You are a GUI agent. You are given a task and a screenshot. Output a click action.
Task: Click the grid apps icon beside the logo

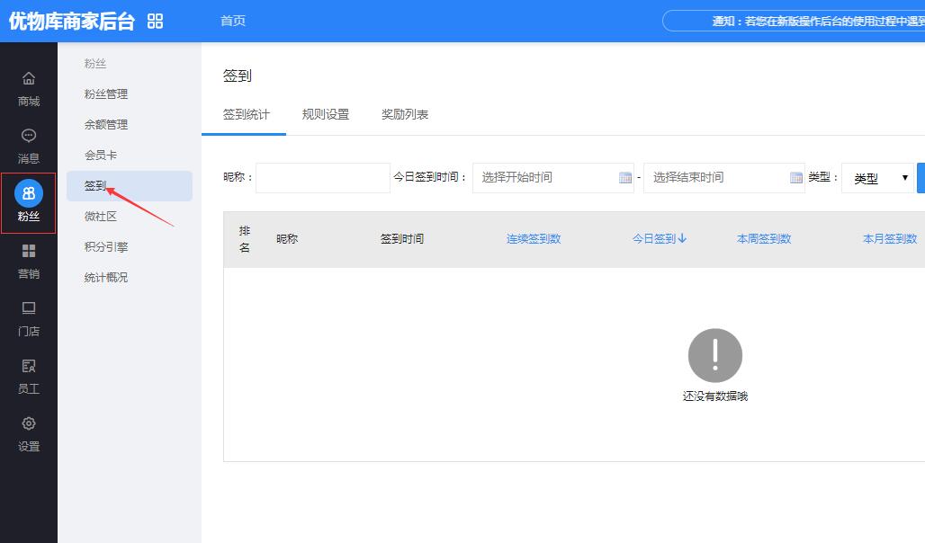point(156,21)
